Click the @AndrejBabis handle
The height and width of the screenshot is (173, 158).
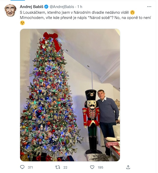point(62,7)
